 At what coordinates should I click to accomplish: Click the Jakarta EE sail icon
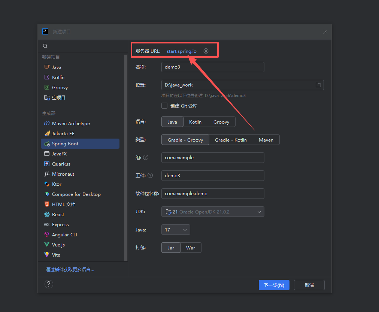click(x=47, y=133)
